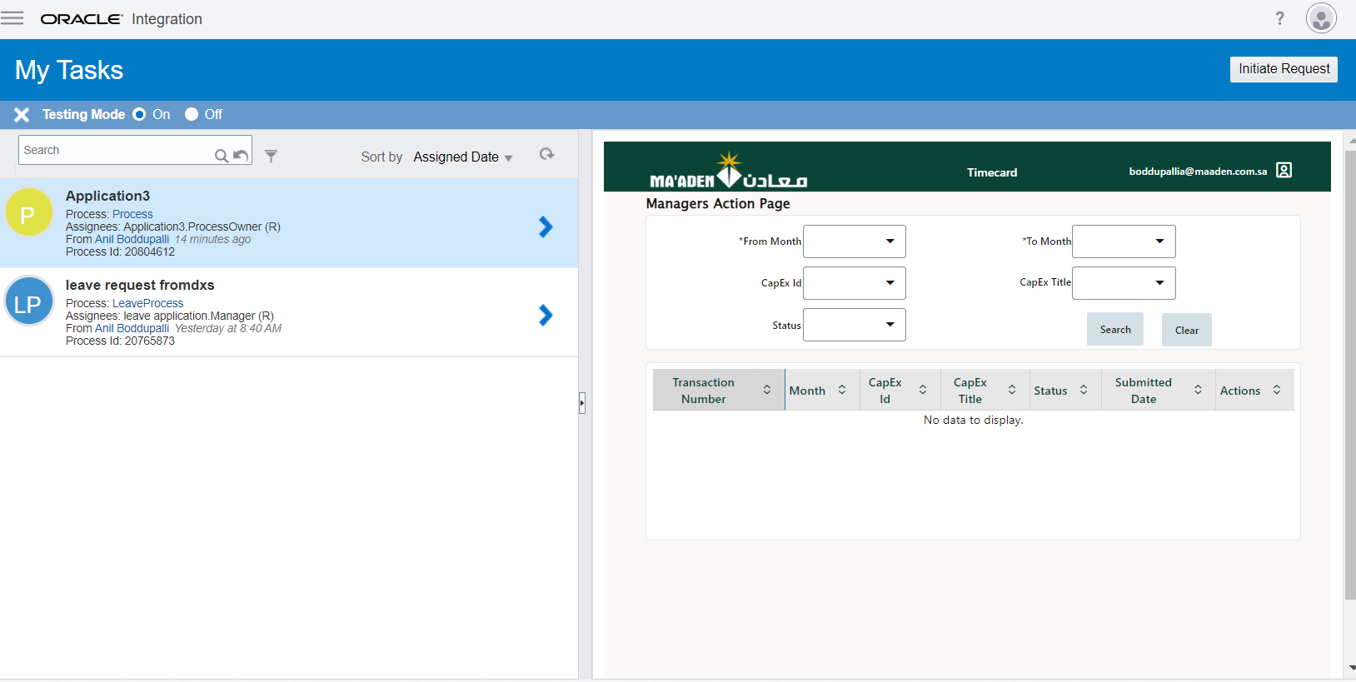Viewport: 1356px width, 682px height.
Task: Click the Initiate Request button
Action: (x=1284, y=69)
